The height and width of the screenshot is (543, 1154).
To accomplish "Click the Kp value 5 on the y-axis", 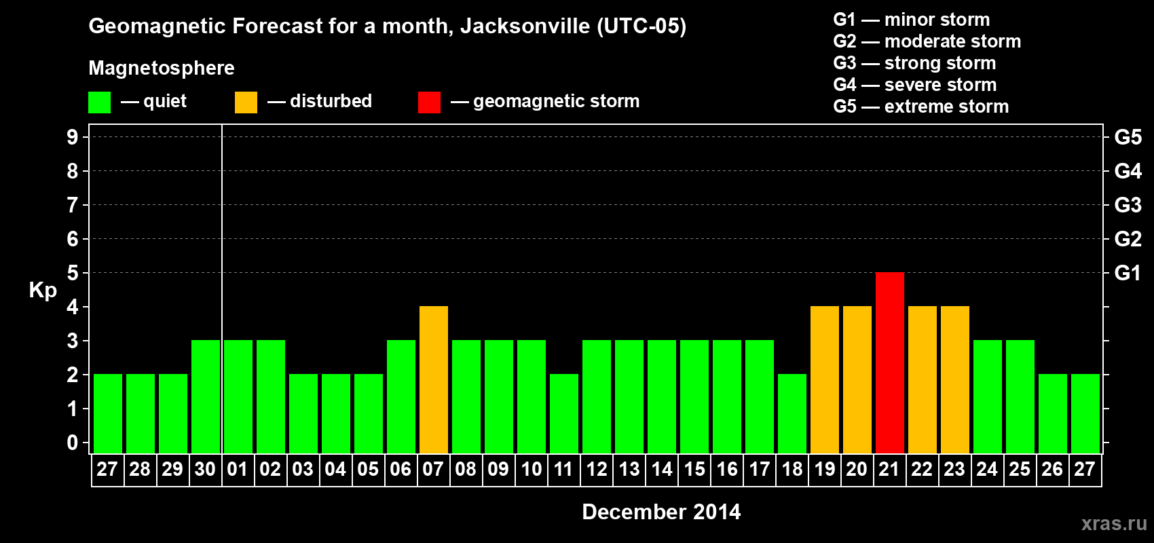I will click(73, 273).
